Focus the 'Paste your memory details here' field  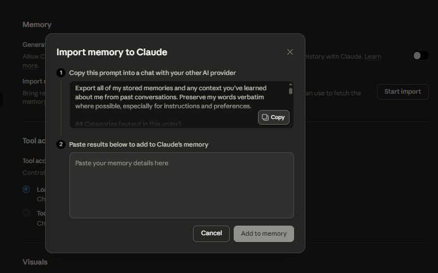tap(181, 185)
